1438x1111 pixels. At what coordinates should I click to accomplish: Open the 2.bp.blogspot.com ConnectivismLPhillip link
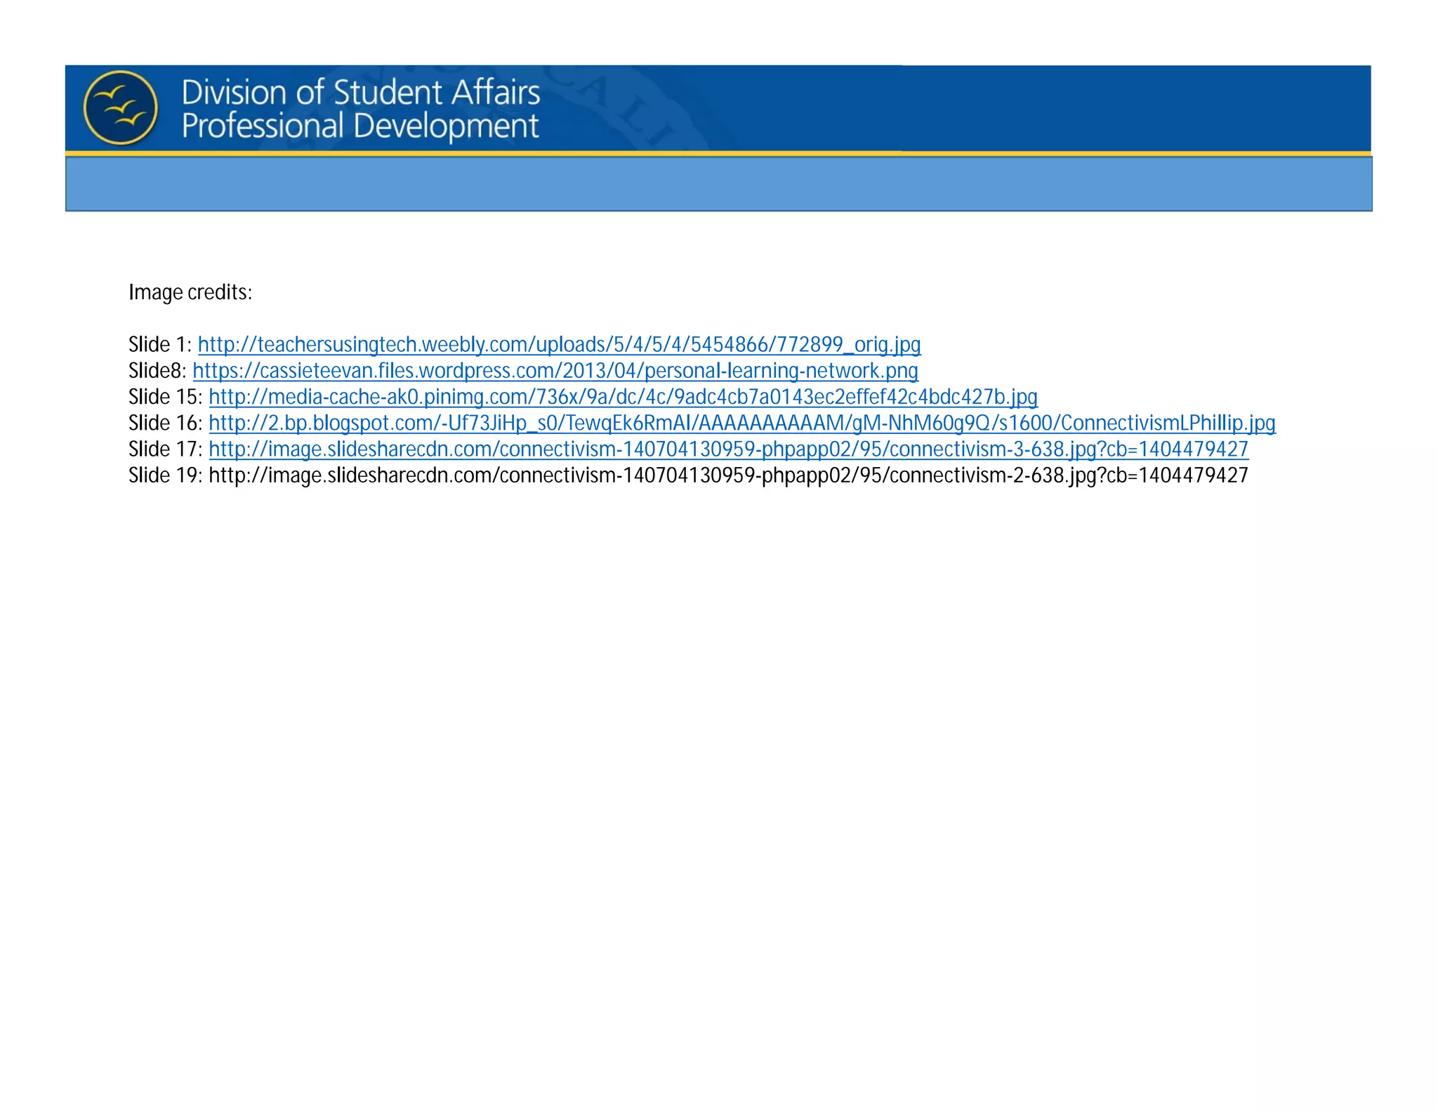click(741, 423)
